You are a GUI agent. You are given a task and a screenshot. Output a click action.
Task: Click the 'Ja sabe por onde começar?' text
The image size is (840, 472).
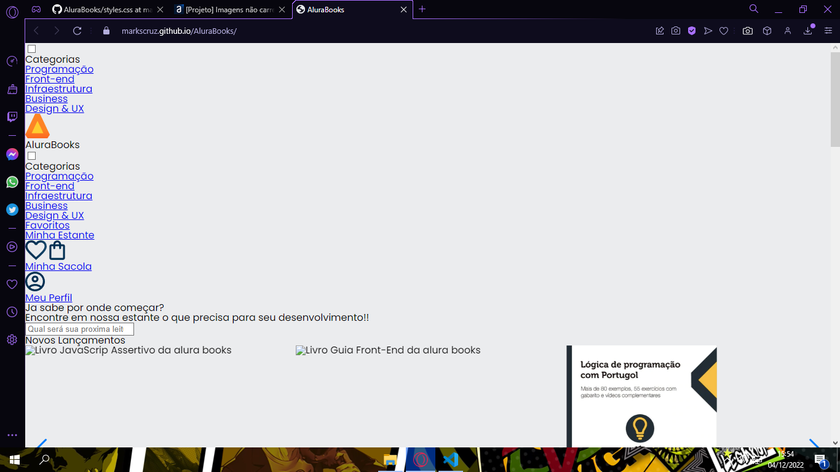(x=95, y=308)
